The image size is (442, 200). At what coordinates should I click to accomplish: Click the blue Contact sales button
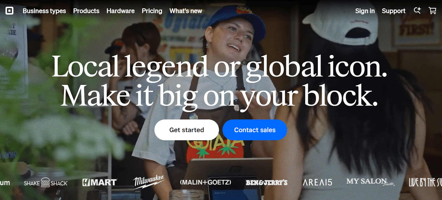click(x=255, y=130)
